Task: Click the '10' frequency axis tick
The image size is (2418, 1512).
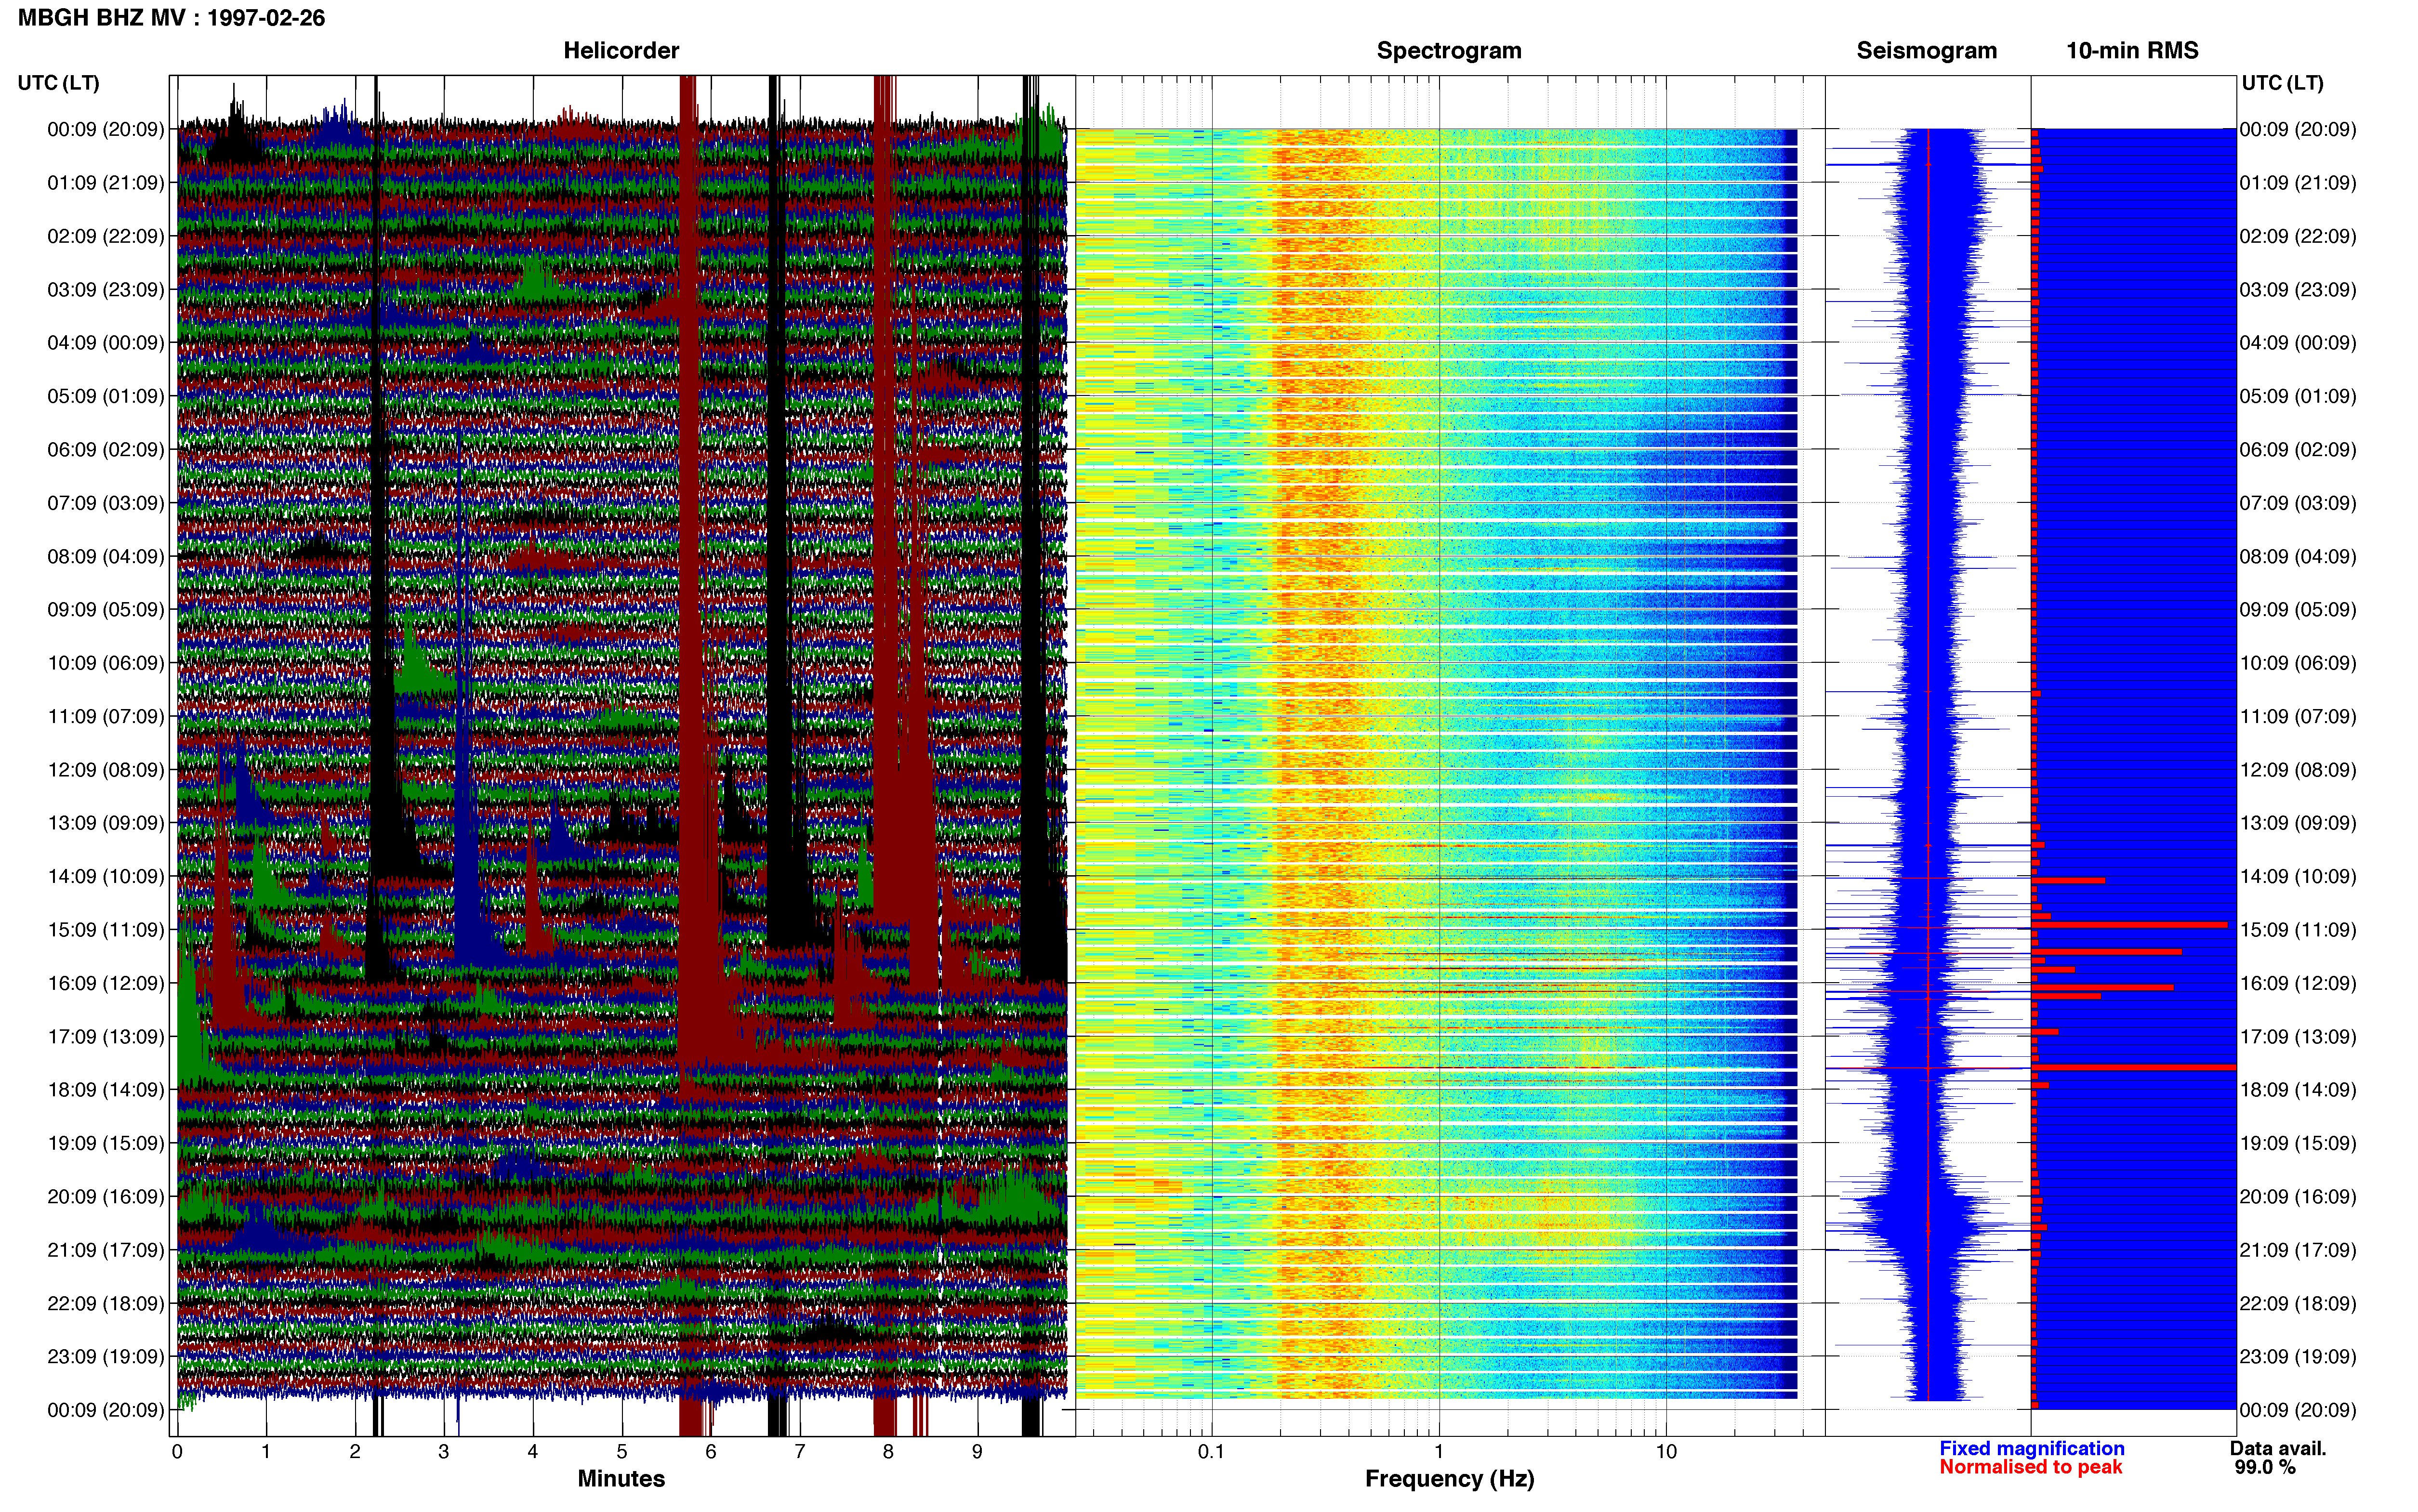Action: click(1666, 1451)
